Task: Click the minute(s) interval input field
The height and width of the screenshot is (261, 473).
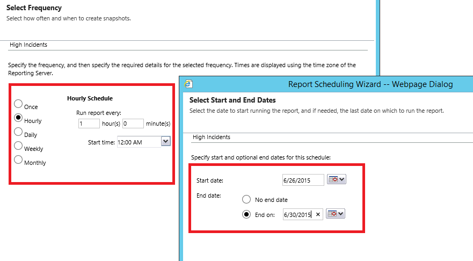Action: click(x=133, y=124)
